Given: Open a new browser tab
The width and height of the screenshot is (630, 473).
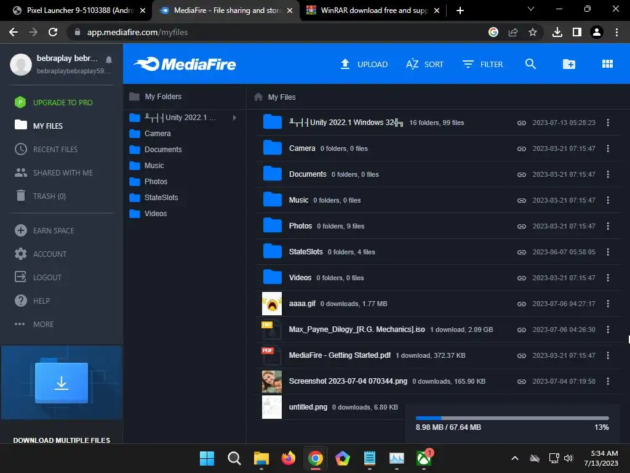Looking at the screenshot, I should [460, 10].
